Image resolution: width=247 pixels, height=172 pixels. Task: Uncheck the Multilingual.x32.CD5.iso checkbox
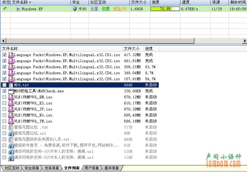pyautogui.click(x=5, y=79)
